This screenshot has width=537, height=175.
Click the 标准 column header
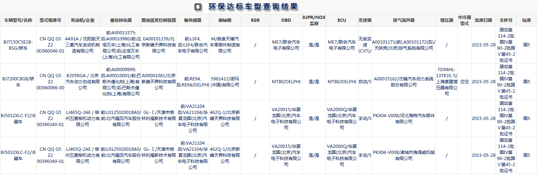coord(527,20)
